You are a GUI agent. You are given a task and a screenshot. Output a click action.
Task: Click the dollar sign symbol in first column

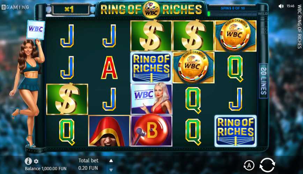67,99
